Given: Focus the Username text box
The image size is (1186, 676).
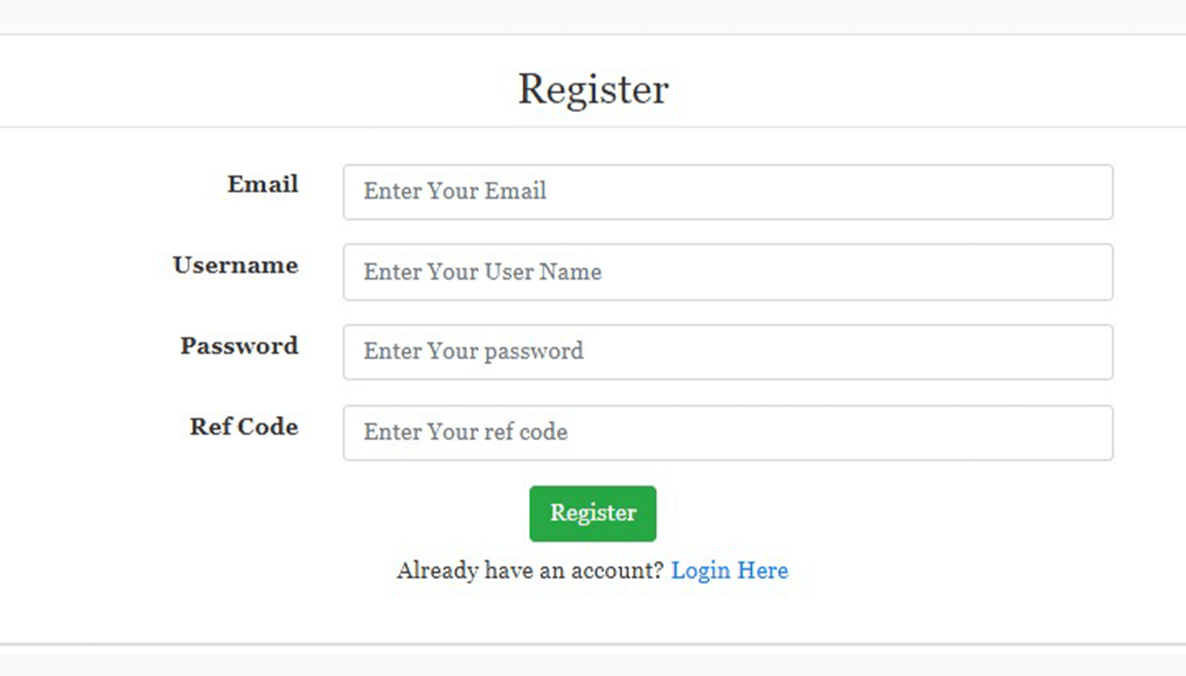Looking at the screenshot, I should 727,272.
